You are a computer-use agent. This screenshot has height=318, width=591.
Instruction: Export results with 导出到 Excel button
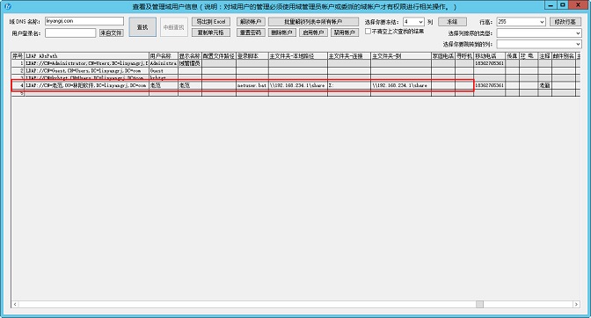click(211, 22)
